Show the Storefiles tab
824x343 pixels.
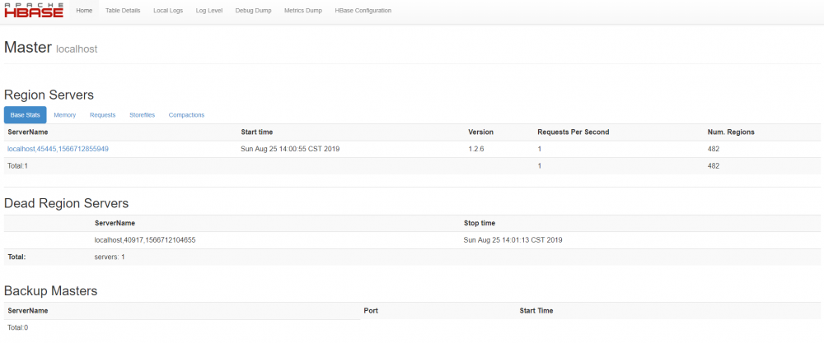tap(142, 115)
